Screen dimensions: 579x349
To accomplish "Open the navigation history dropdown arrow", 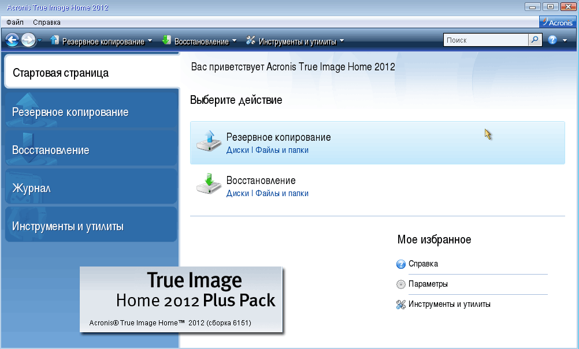I will (39, 41).
